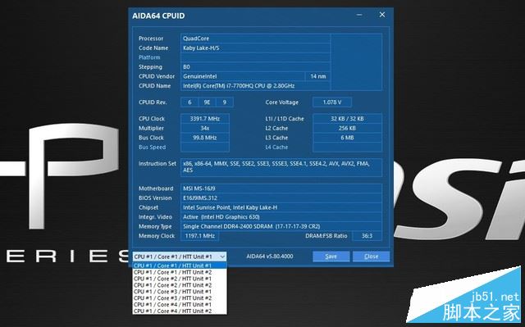The image size is (525, 327).
Task: Minimize the AIDA64 CPUID window
Action: click(359, 15)
